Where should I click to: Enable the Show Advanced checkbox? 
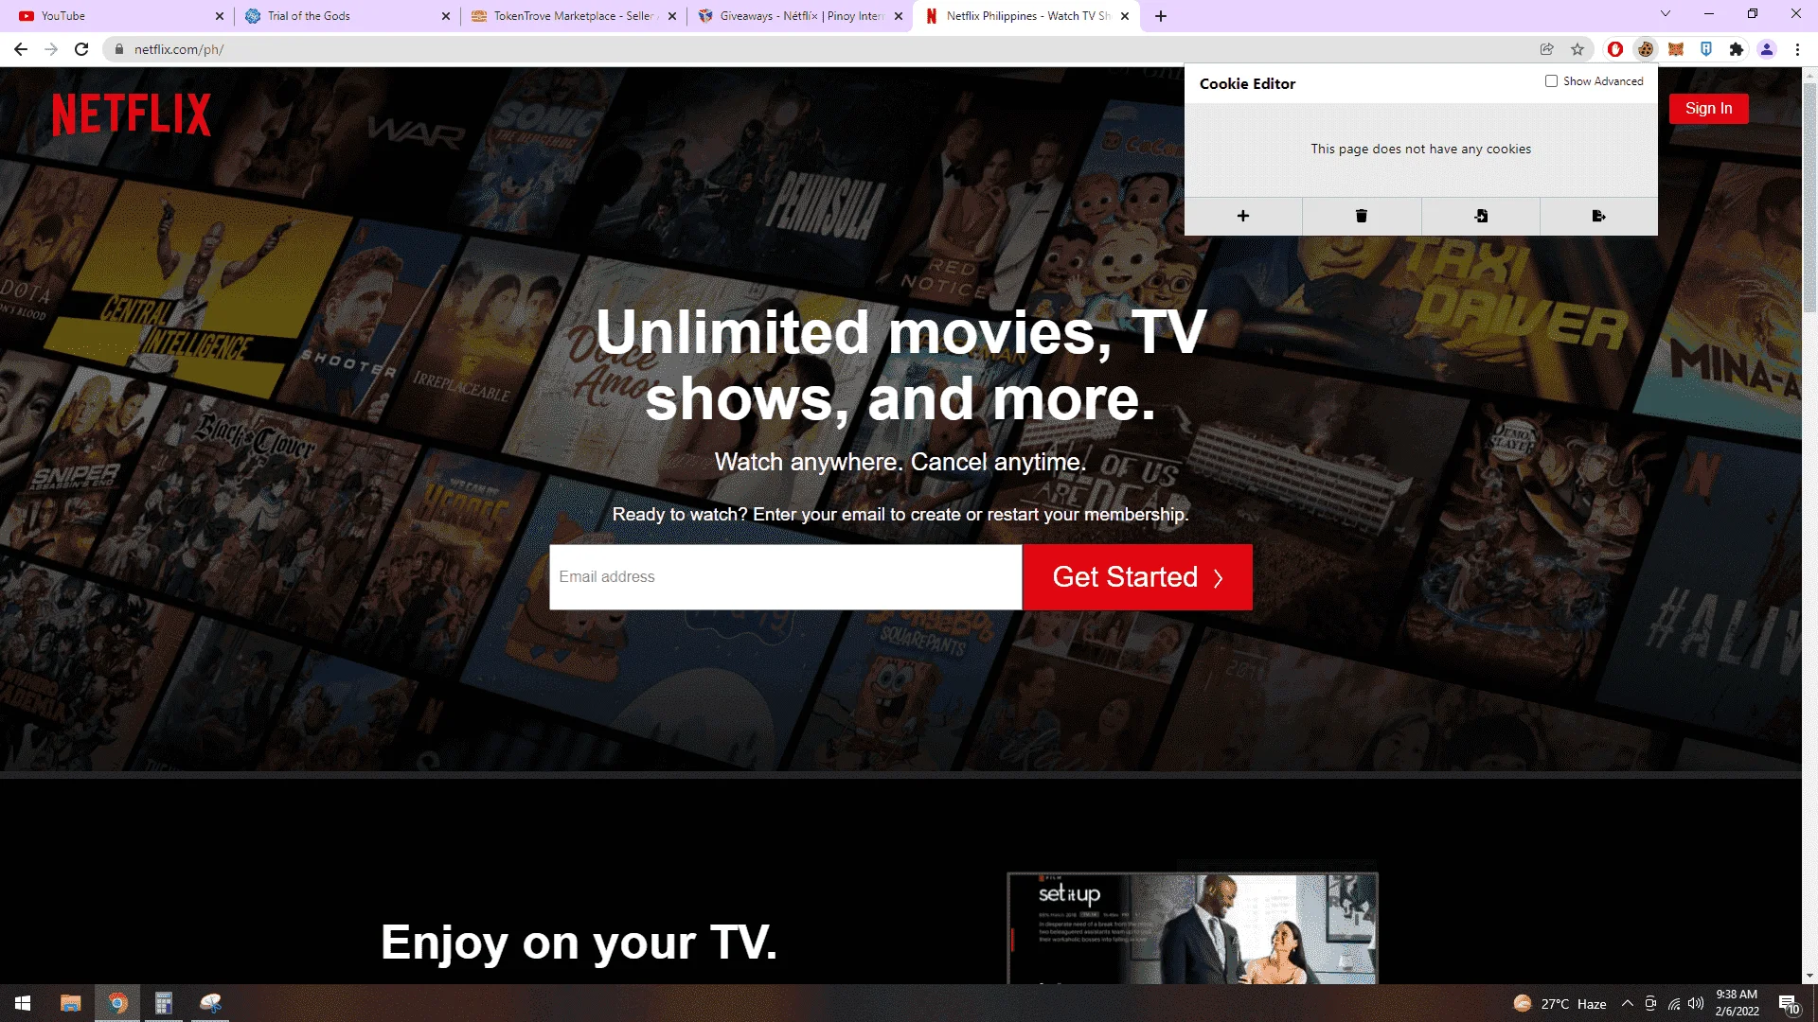pos(1551,81)
